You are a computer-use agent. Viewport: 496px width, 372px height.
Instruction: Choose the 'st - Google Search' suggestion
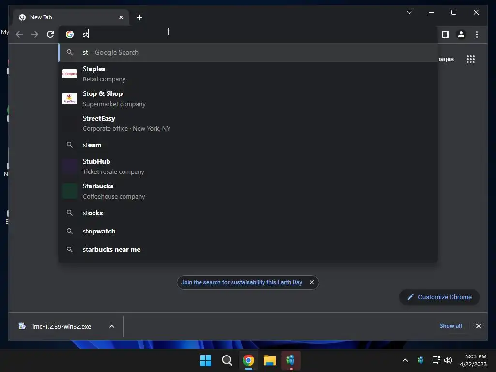click(x=248, y=52)
